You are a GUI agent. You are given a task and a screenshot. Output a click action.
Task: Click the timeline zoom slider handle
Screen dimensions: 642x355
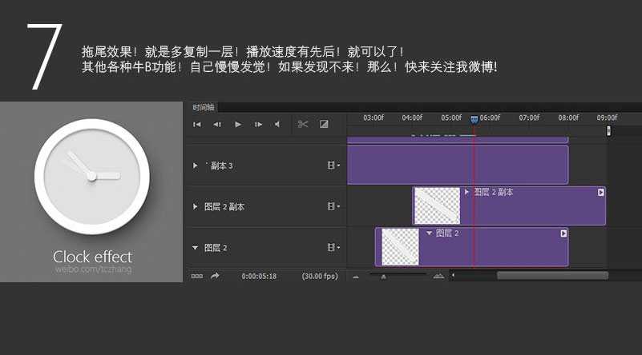(383, 276)
